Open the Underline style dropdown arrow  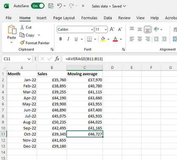82,39
